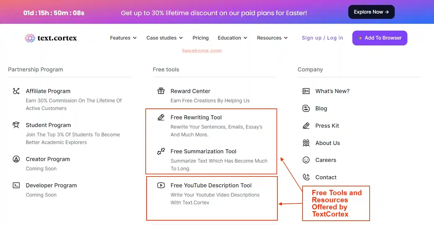This screenshot has width=434, height=225.
Task: Click the countdown timer in the banner
Action: tap(54, 13)
